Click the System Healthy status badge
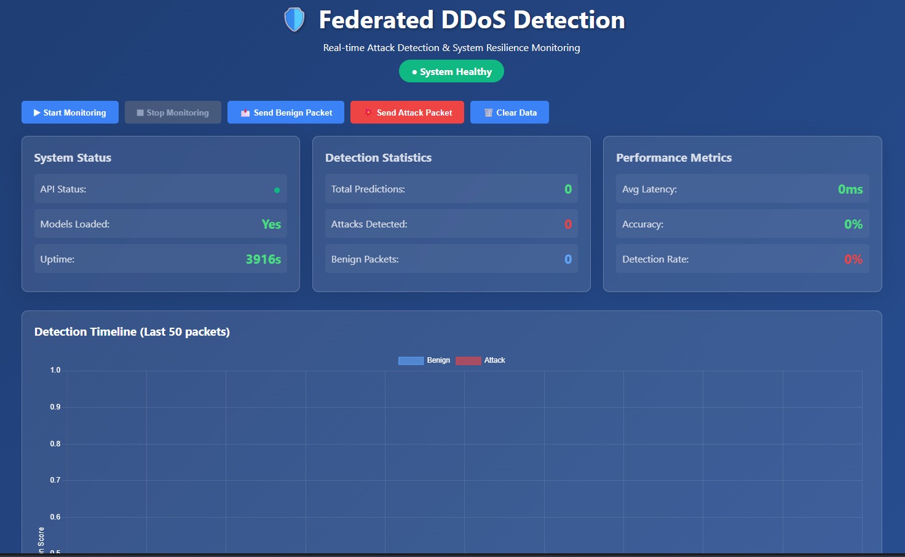Viewport: 905px width, 557px height. [451, 71]
